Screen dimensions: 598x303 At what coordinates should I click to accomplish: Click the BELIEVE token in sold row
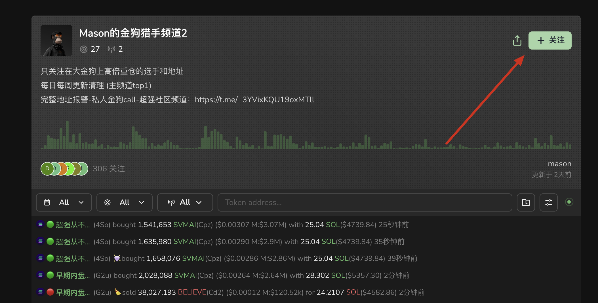(192, 292)
